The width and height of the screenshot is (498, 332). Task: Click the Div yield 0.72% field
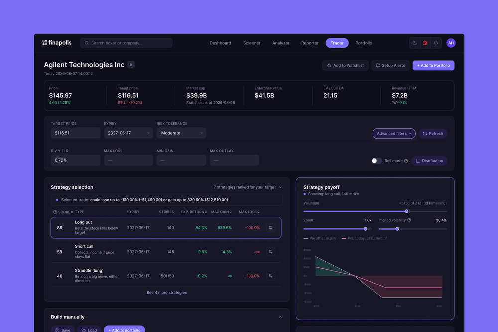[75, 160]
